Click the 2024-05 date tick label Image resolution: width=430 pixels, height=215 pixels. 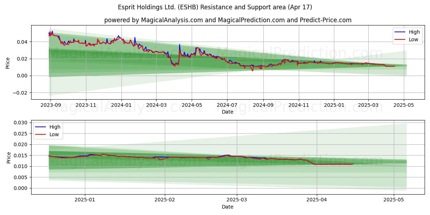(192, 105)
